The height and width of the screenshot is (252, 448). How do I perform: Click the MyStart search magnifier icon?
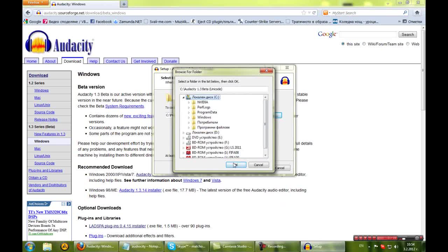point(405,13)
